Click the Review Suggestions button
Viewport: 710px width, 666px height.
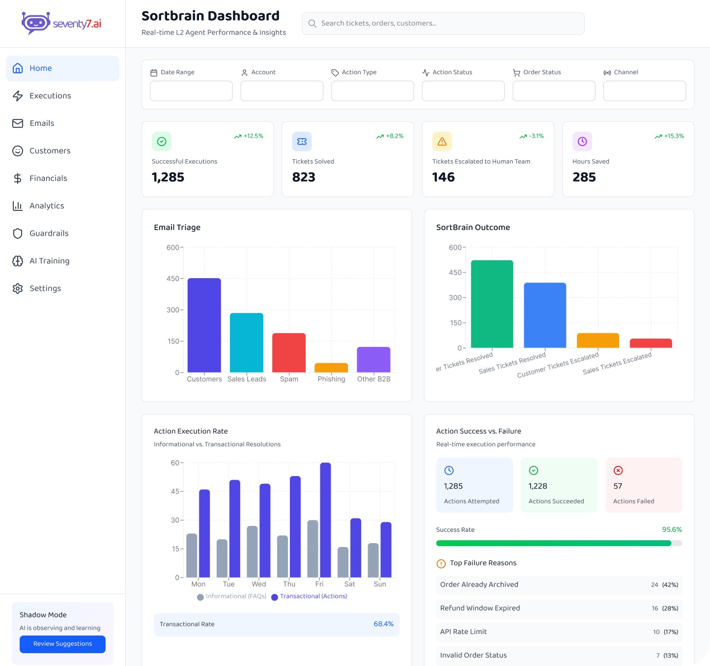(x=62, y=644)
